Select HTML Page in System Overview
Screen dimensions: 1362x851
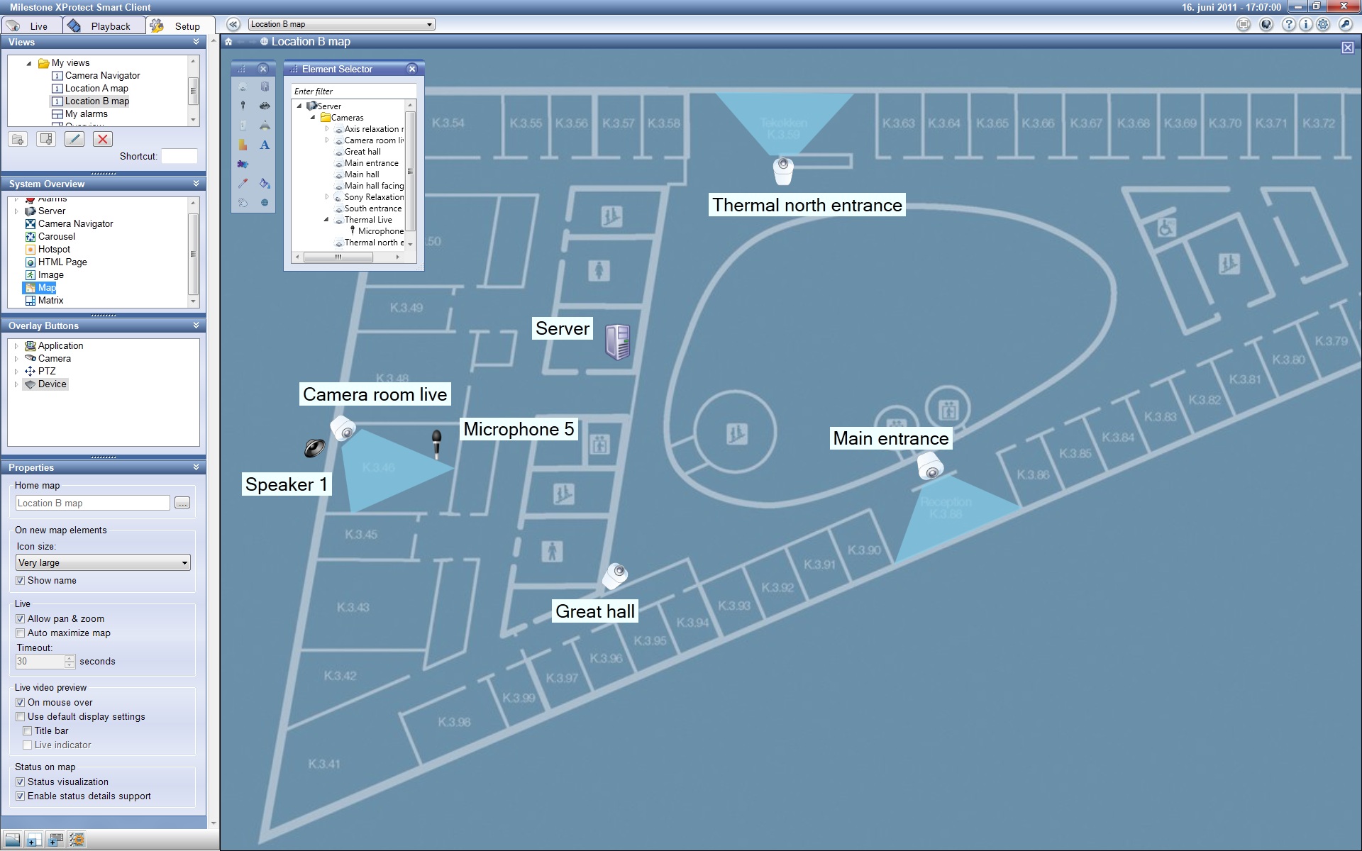pos(62,262)
